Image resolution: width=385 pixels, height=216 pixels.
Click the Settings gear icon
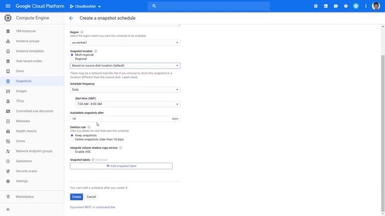tap(8, 181)
